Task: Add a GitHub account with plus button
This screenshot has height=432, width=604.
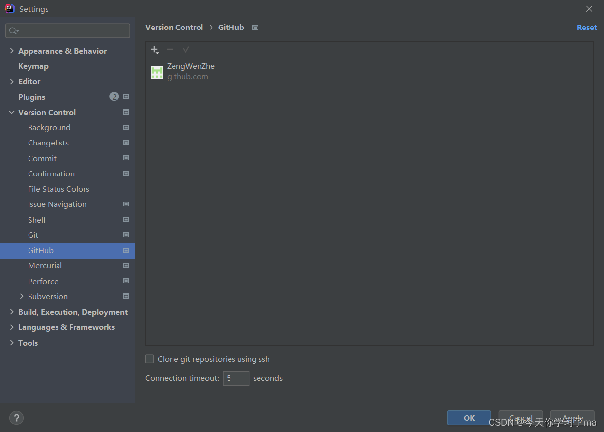Action: (x=155, y=50)
